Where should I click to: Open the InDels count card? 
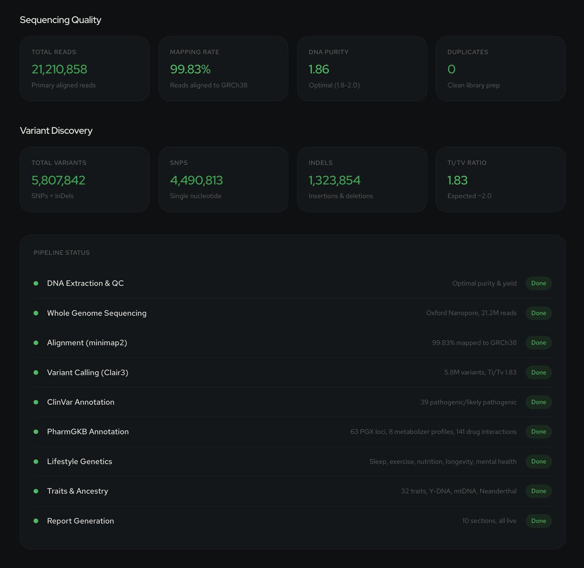click(x=362, y=179)
